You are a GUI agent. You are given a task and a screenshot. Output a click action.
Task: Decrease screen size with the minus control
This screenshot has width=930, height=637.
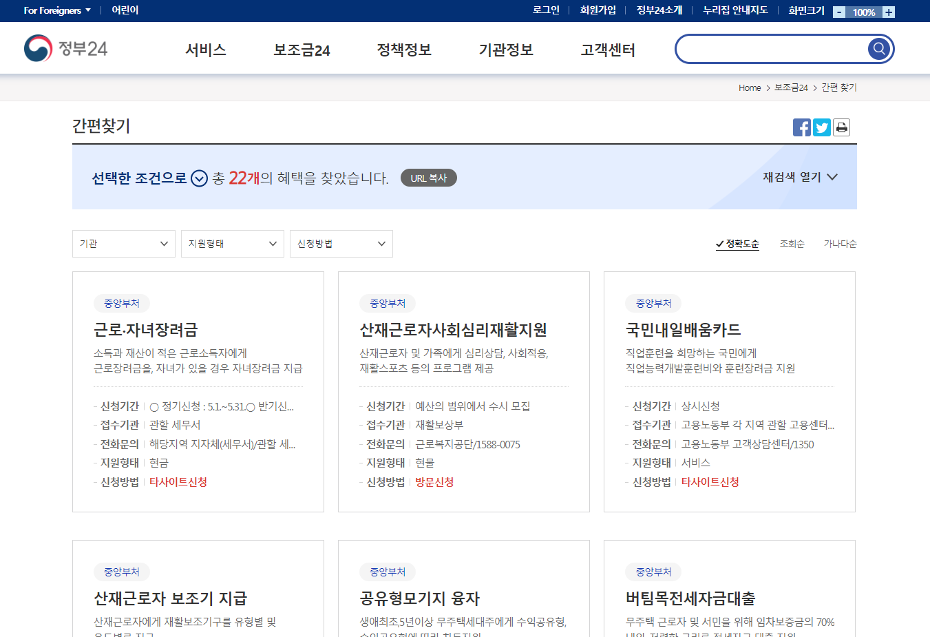(838, 11)
